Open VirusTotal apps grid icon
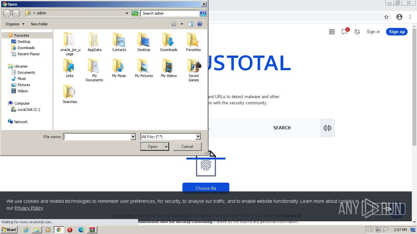 332,32
